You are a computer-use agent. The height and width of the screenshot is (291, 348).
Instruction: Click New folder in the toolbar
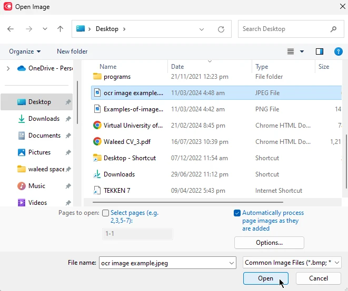[72, 51]
